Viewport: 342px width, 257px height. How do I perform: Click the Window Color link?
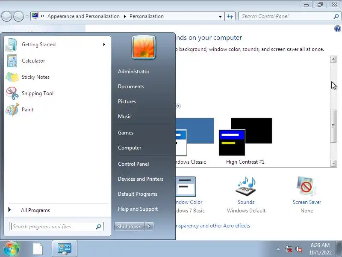pos(189,202)
